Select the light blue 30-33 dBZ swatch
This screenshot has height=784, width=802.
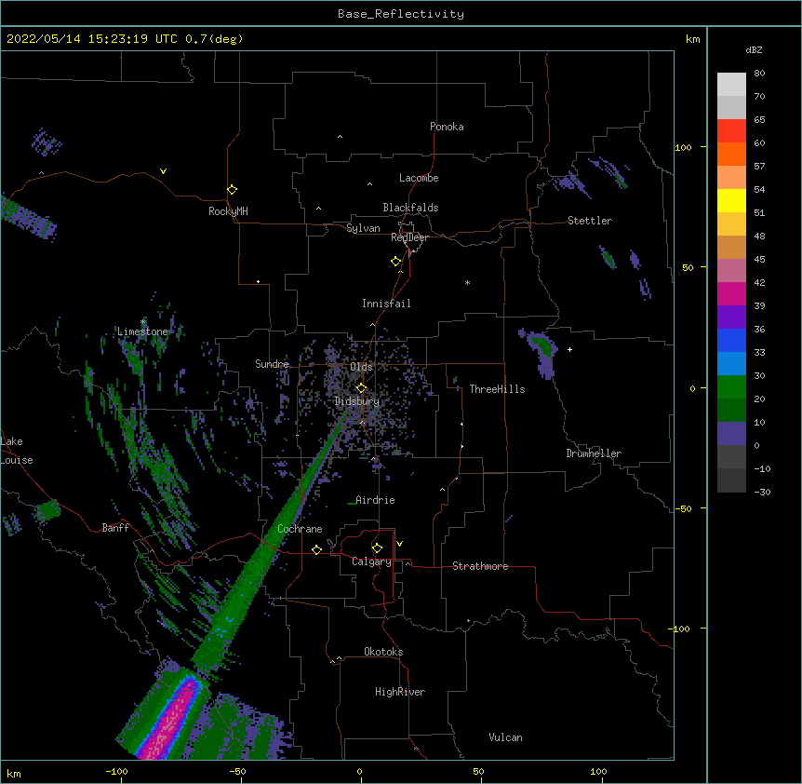[x=731, y=364]
